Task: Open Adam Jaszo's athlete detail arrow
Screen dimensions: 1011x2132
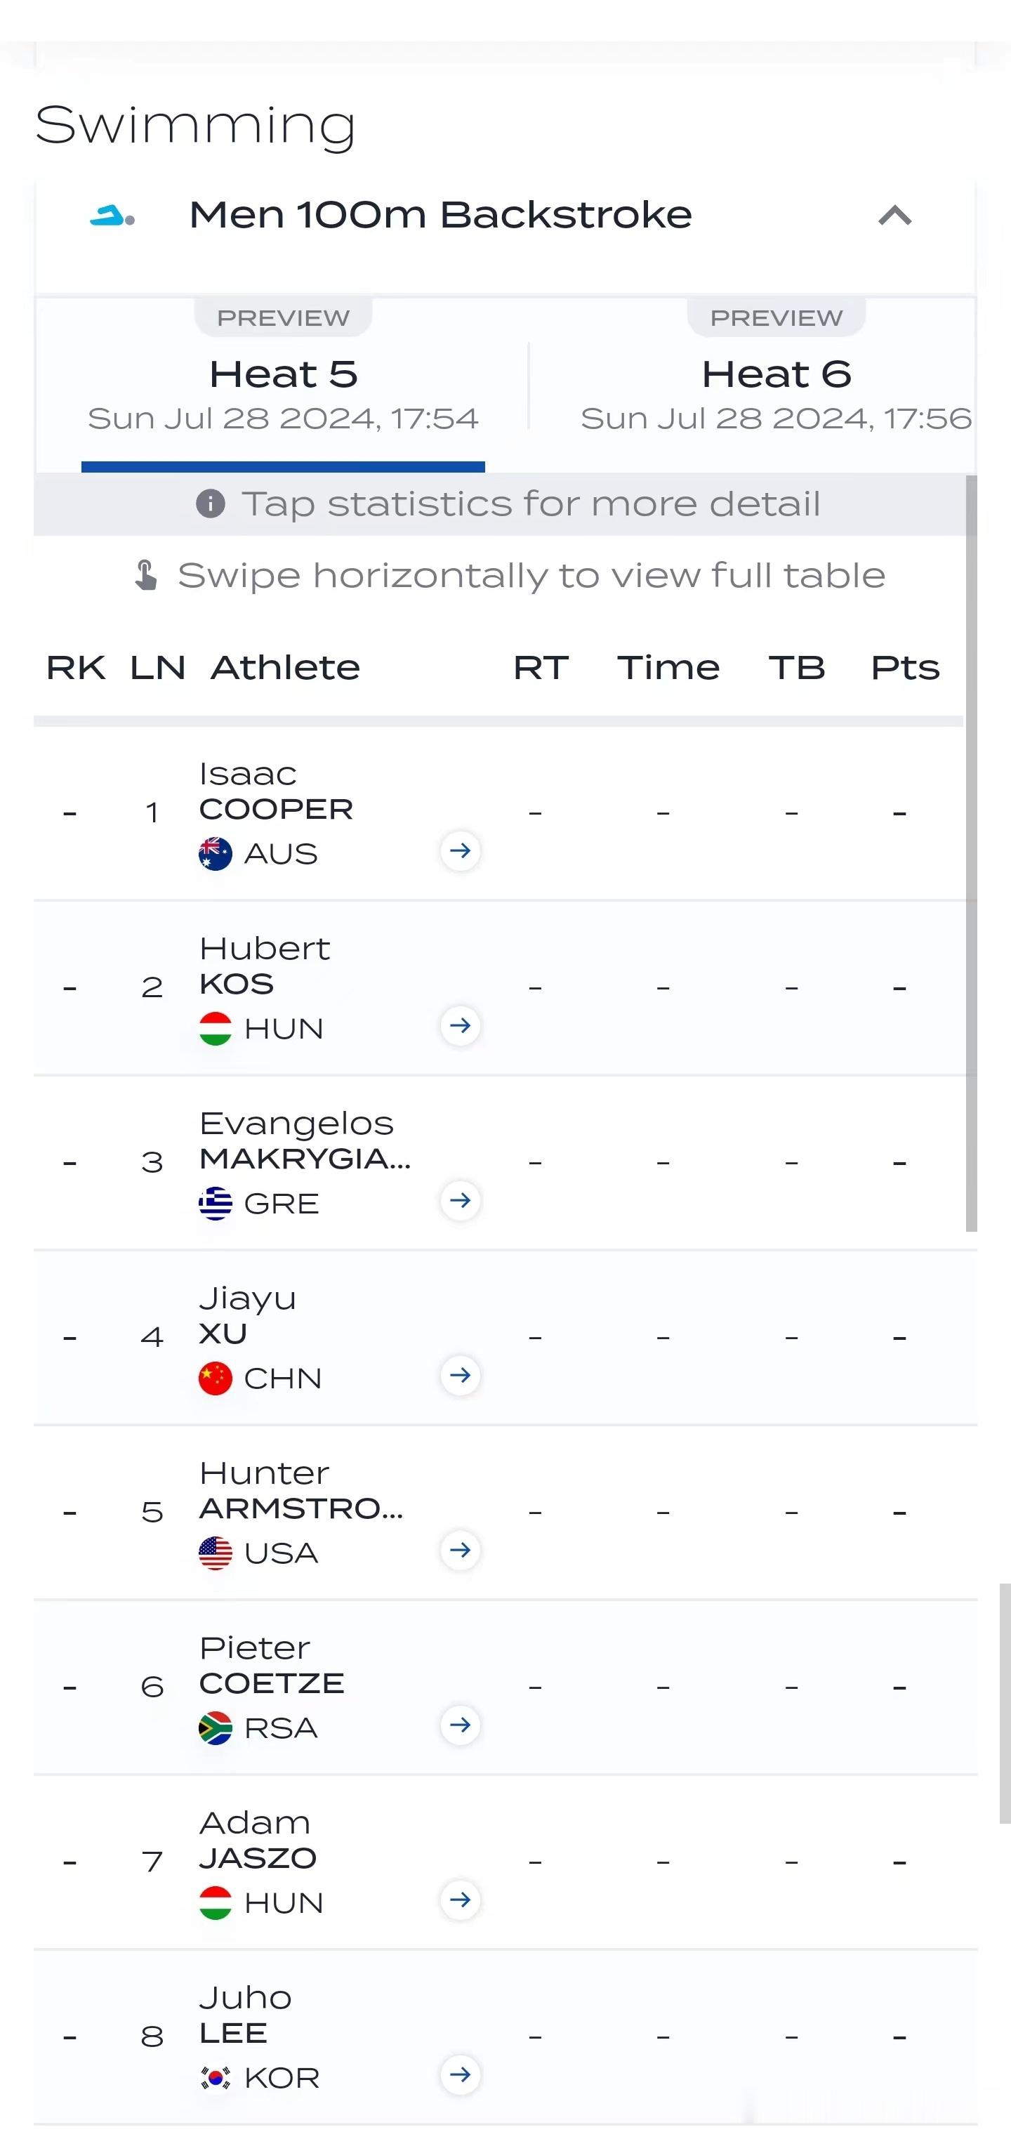Action: [x=460, y=1900]
